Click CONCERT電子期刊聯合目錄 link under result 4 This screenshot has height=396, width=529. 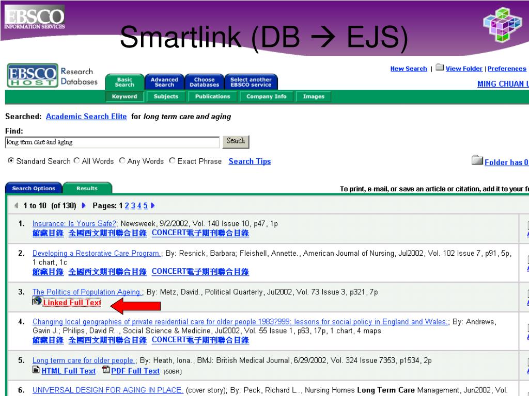click(200, 340)
